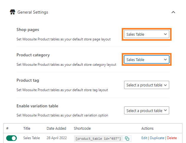The image size is (186, 143).
Task: Duplicate the Sales Table
Action: pos(157,138)
